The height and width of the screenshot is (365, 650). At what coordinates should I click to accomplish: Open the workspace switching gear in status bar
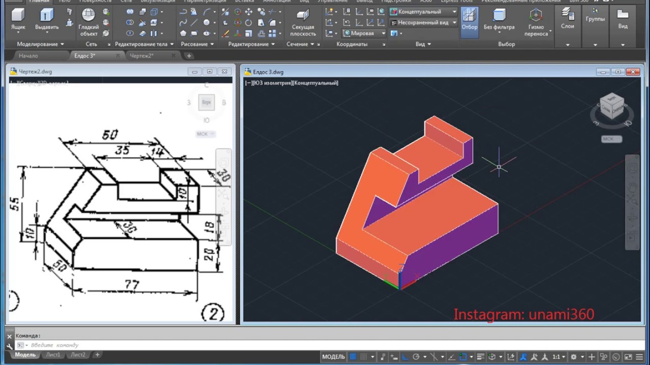(x=574, y=357)
